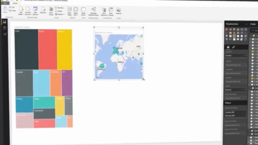Insert a Text Box
This screenshot has height=145, width=258.
[x=59, y=8]
